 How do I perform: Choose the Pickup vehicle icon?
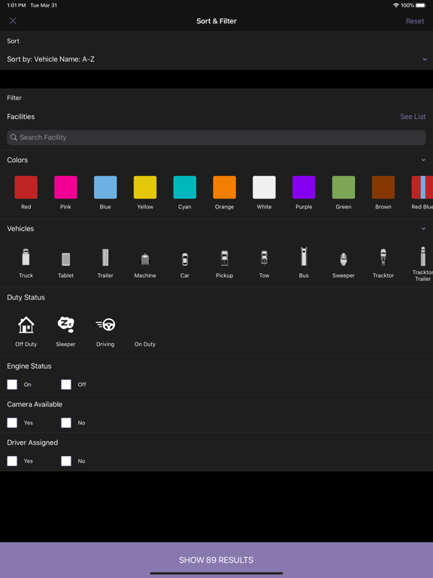pos(224,257)
